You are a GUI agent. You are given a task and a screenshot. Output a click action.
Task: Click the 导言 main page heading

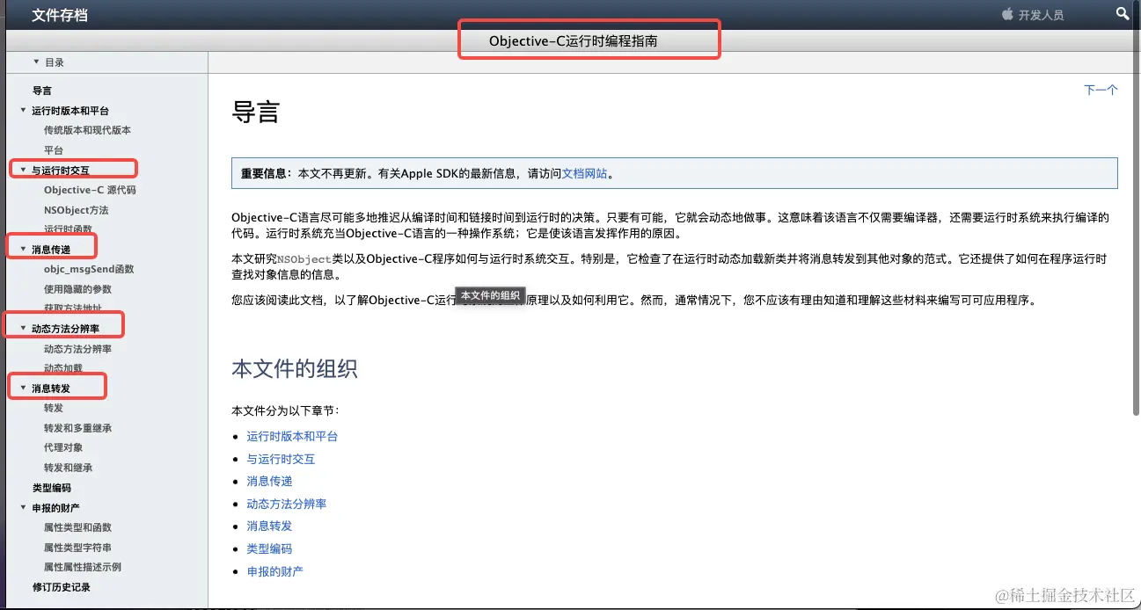[256, 113]
